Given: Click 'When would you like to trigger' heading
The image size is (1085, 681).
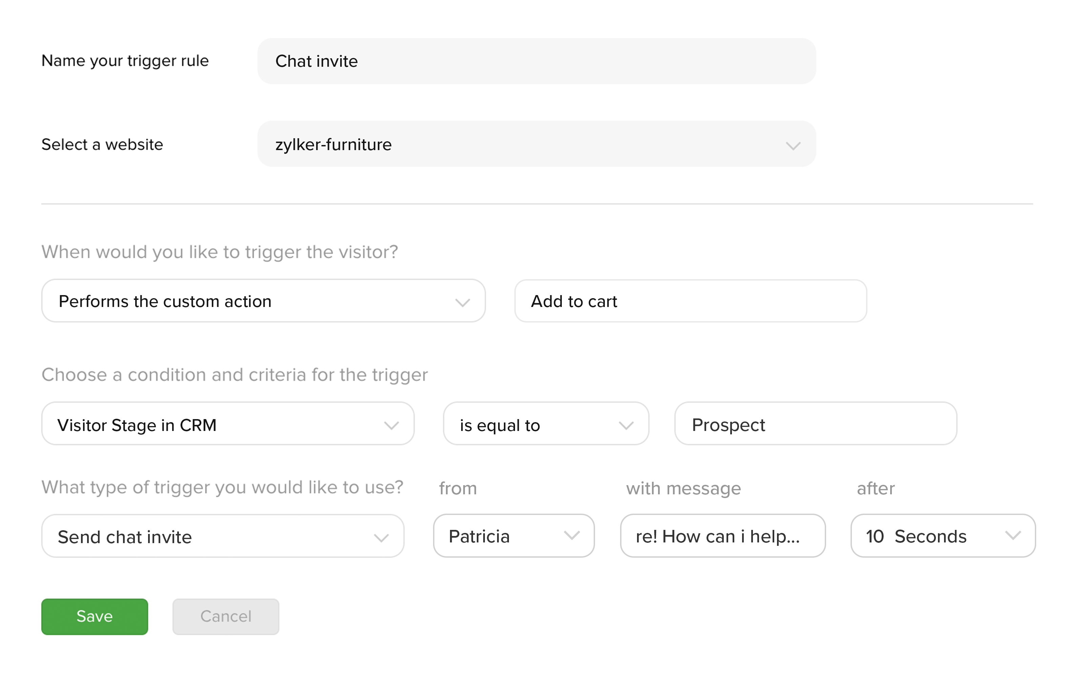Looking at the screenshot, I should pyautogui.click(x=220, y=252).
